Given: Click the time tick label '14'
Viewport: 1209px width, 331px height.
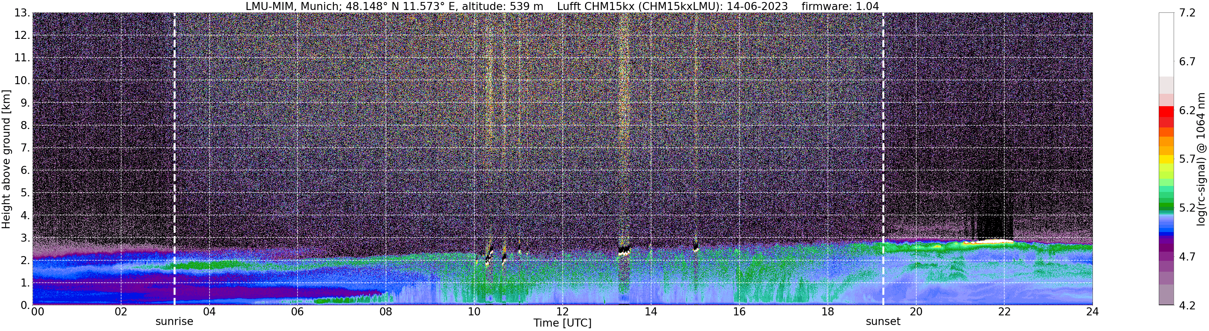Looking at the screenshot, I should (x=651, y=312).
